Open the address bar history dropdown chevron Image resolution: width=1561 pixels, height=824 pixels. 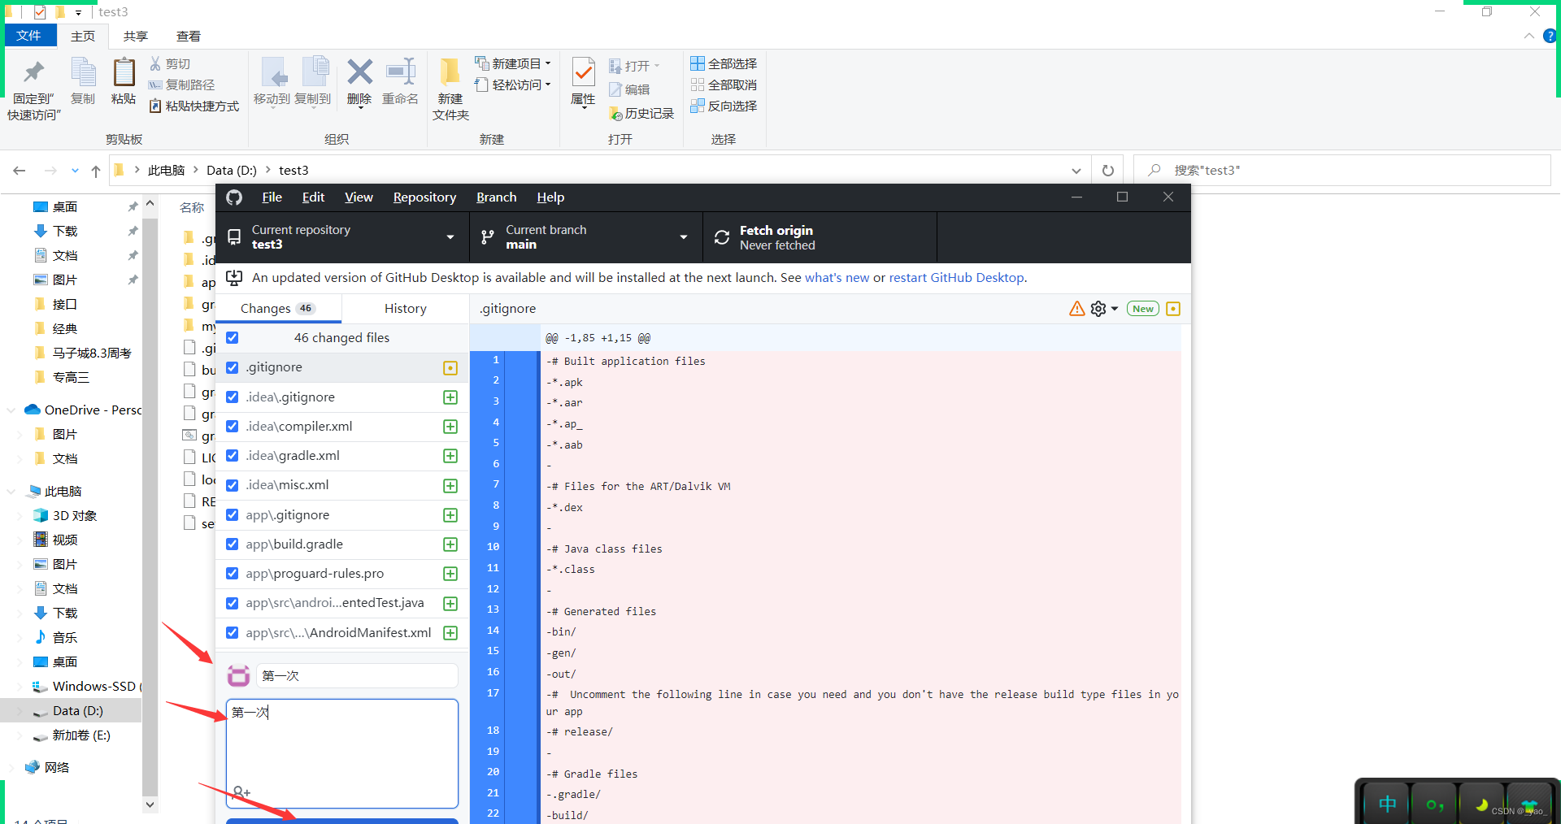click(x=1076, y=171)
